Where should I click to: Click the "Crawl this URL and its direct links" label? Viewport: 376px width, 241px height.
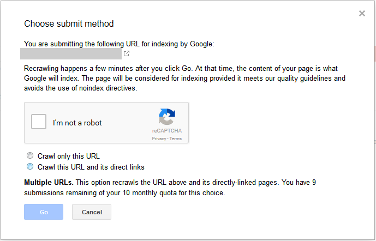pos(91,167)
